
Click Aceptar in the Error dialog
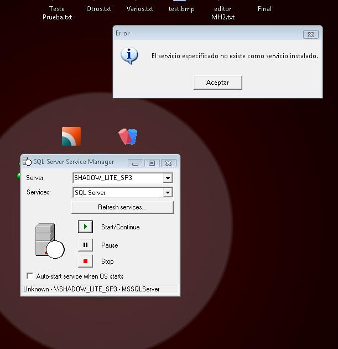tap(218, 83)
